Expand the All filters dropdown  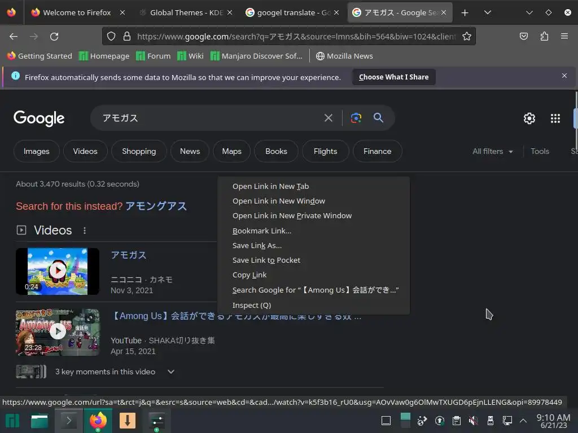(492, 151)
